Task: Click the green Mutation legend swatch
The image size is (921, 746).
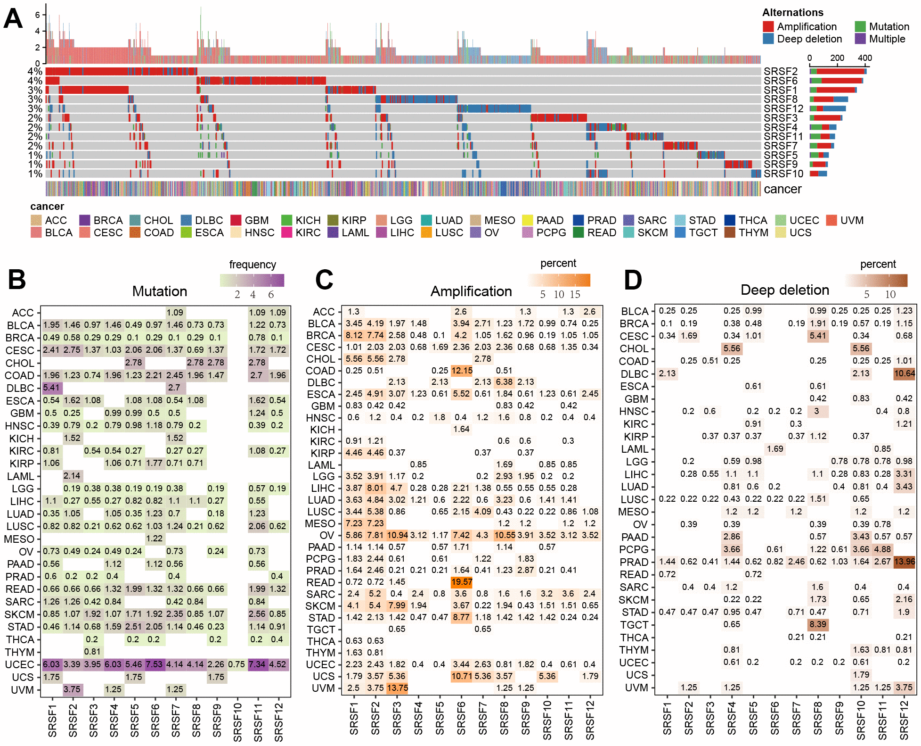Action: pos(860,26)
